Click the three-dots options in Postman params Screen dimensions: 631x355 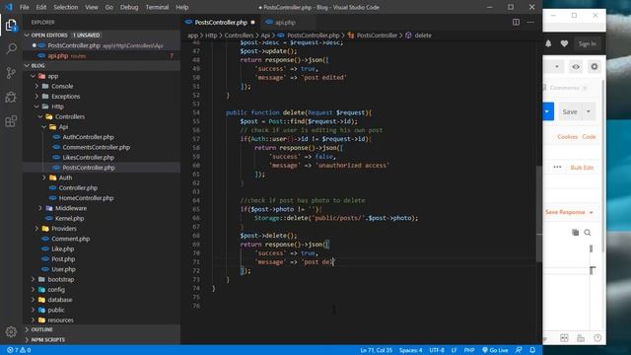coord(557,167)
